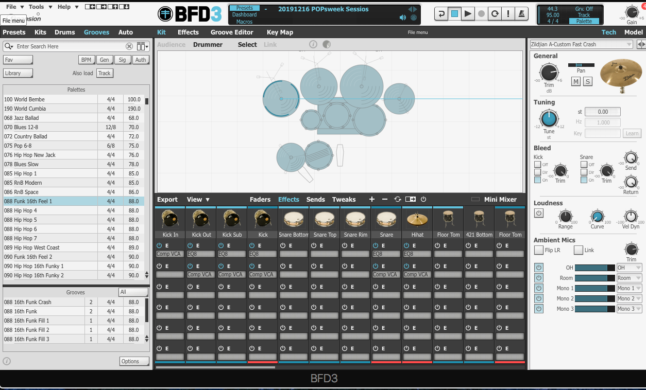646x390 pixels.
Task: Open the Mono 2 mic routing dropdown
Action: pyautogui.click(x=629, y=298)
